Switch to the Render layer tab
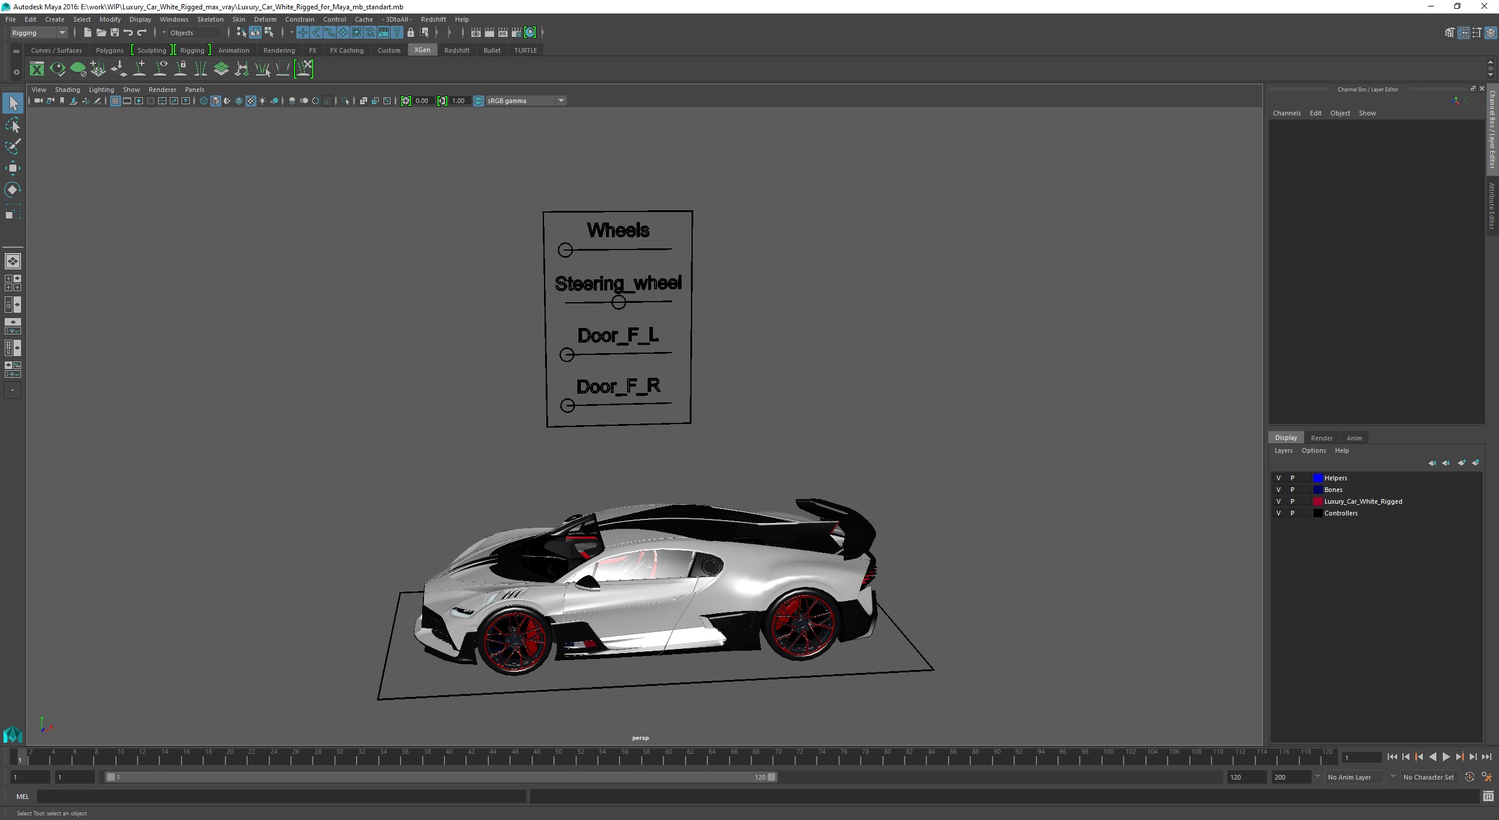The height and width of the screenshot is (820, 1499). [x=1322, y=438]
